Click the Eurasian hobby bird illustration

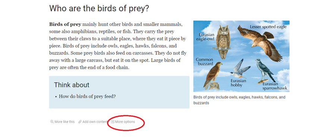tap(240, 68)
